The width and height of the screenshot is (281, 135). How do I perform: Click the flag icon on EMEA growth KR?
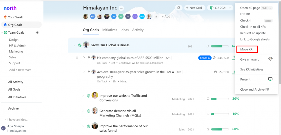[89, 72]
